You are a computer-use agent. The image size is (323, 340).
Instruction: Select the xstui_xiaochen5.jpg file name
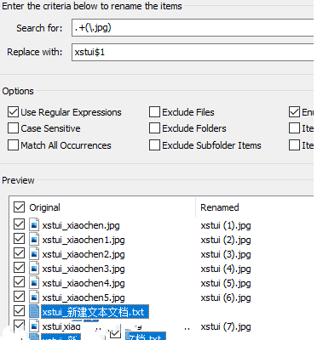point(84,297)
